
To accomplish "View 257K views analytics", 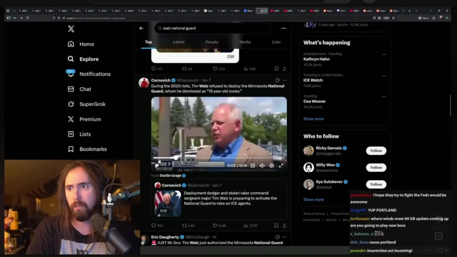I will [x=250, y=226].
